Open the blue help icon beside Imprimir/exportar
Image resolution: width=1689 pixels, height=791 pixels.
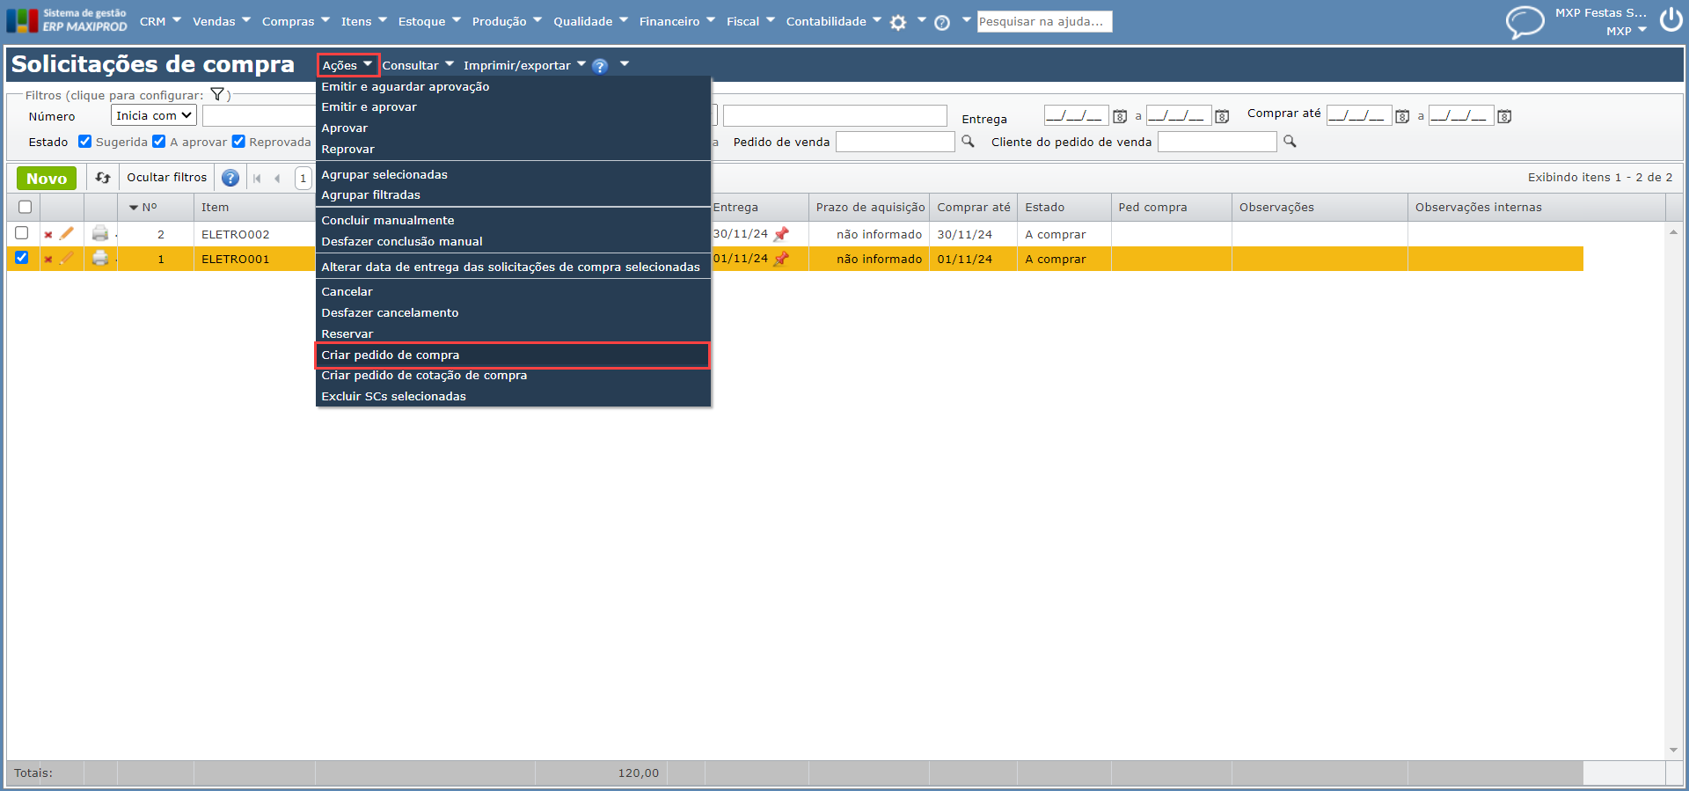point(600,66)
